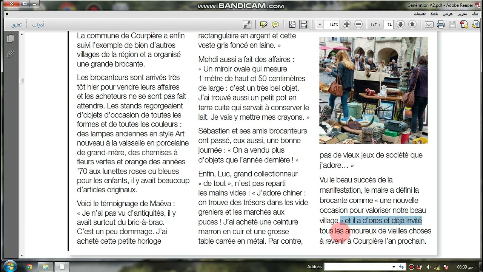Click the brocante market photo
The image size is (483, 272).
[x=374, y=90]
